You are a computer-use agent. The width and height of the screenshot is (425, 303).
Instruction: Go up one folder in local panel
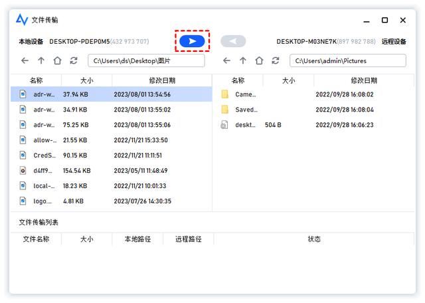41,60
